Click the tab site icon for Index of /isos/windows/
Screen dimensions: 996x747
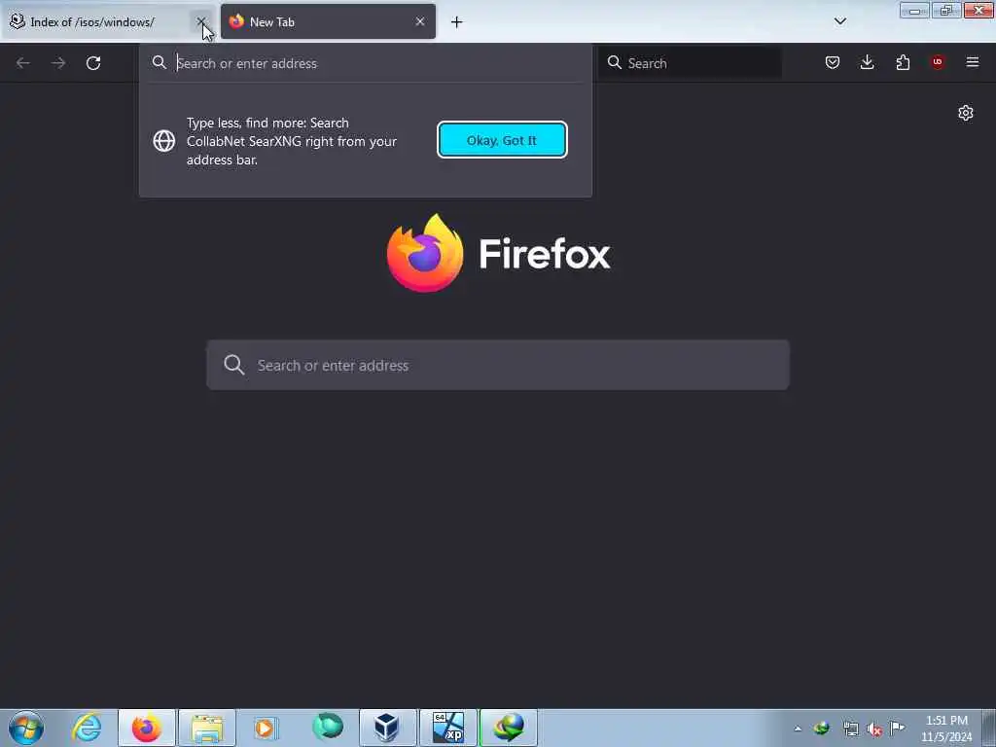pos(18,21)
